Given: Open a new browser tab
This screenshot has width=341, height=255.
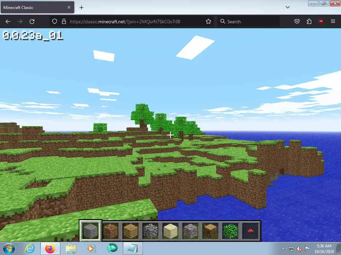Looking at the screenshot, I should 81,8.
